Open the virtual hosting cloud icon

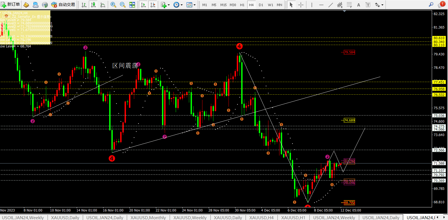pos(35,5)
